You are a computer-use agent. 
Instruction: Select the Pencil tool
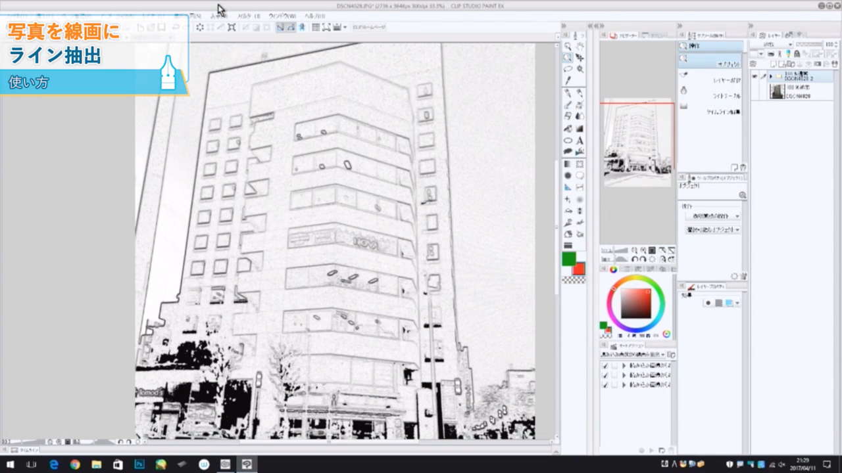(580, 93)
